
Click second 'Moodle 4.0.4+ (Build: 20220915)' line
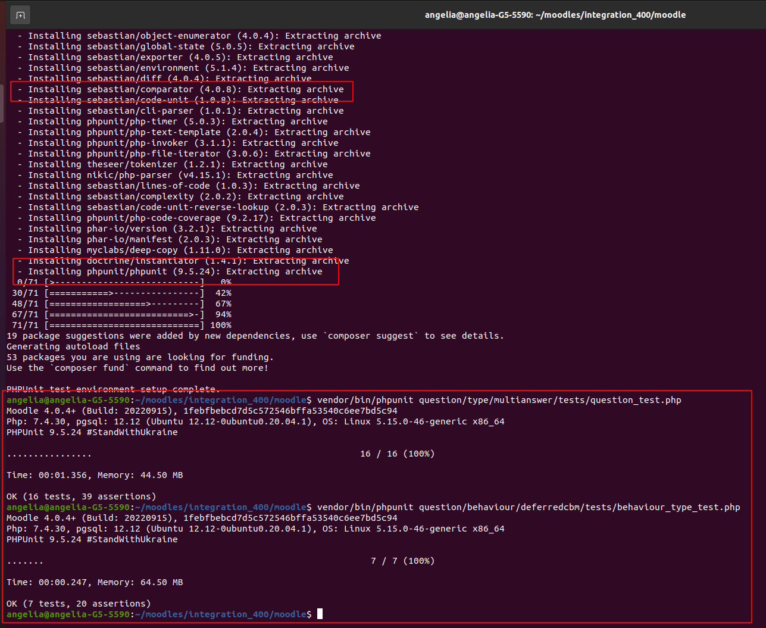202,518
